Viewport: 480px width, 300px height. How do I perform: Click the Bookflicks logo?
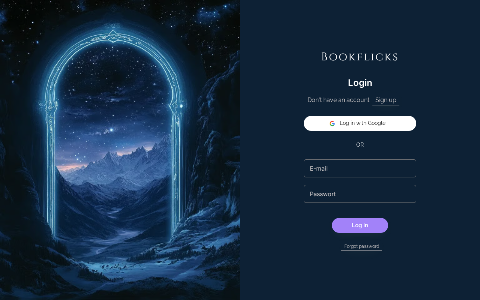360,57
